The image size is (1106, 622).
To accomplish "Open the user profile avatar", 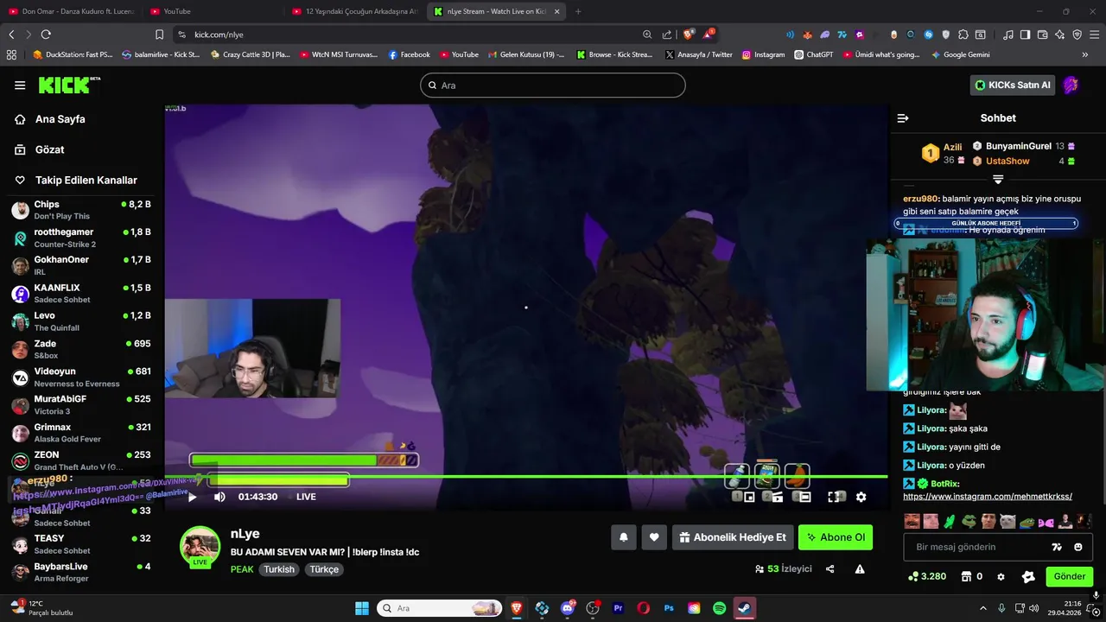I will tap(1071, 85).
